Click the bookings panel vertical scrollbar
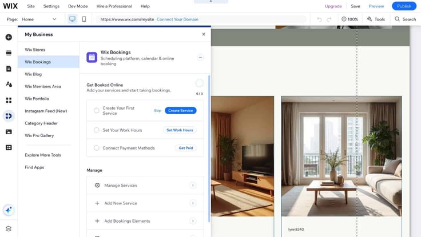The image size is (421, 237). [209, 149]
